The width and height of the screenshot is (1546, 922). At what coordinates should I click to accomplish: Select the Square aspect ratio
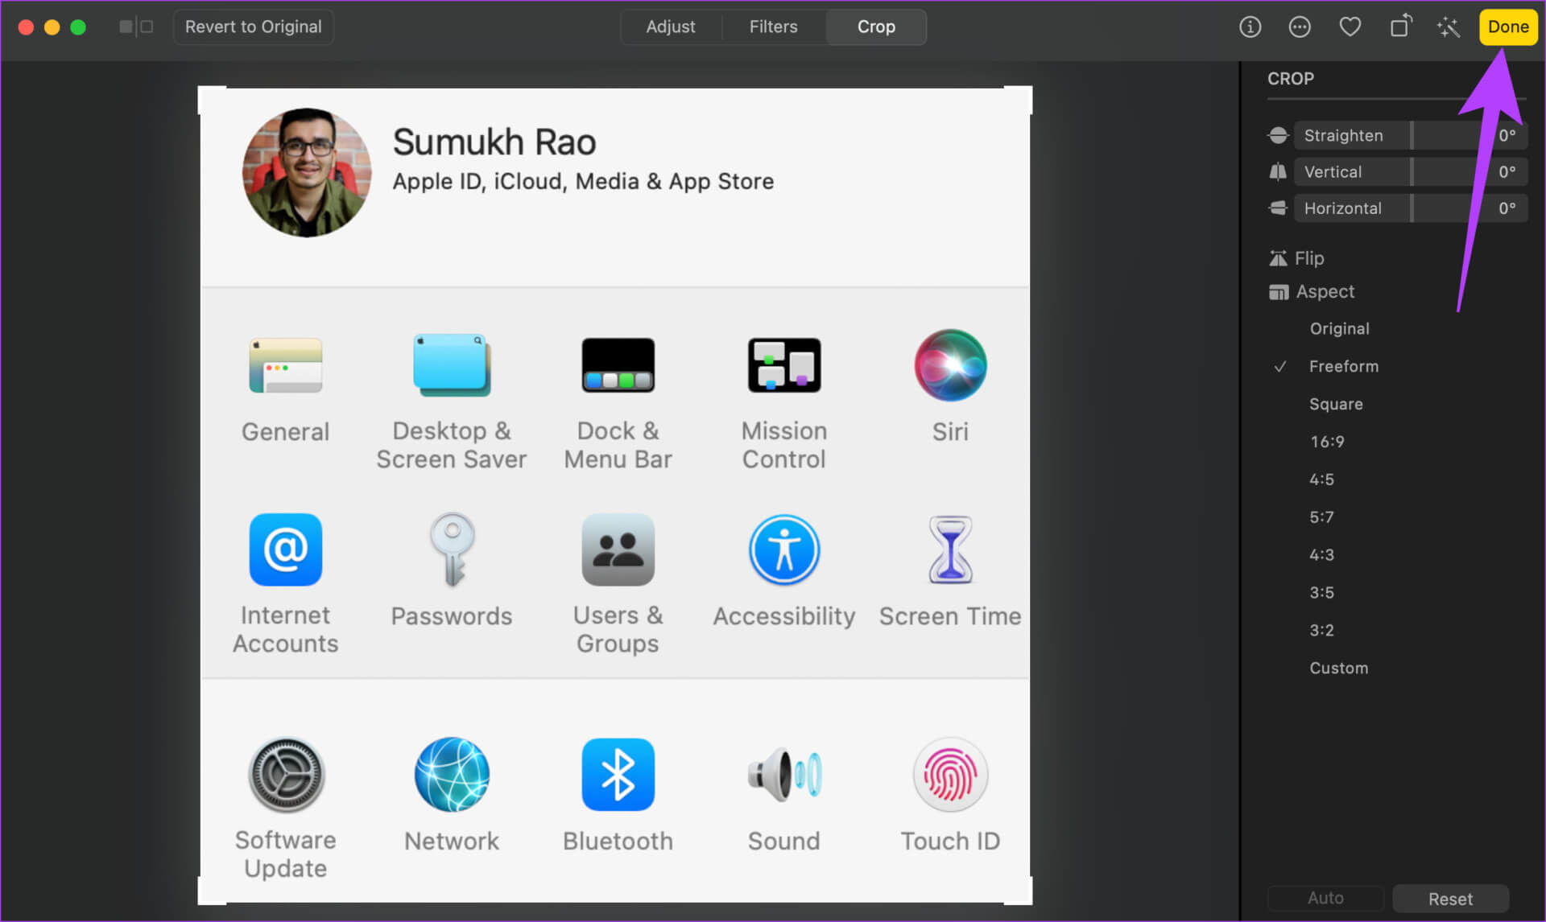[1336, 404]
